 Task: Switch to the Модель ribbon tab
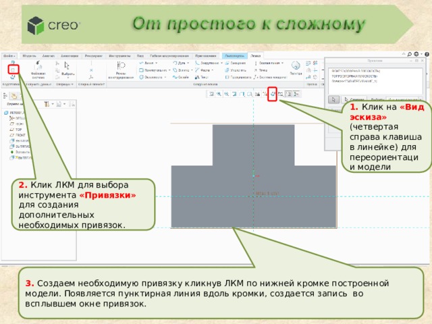(x=29, y=56)
